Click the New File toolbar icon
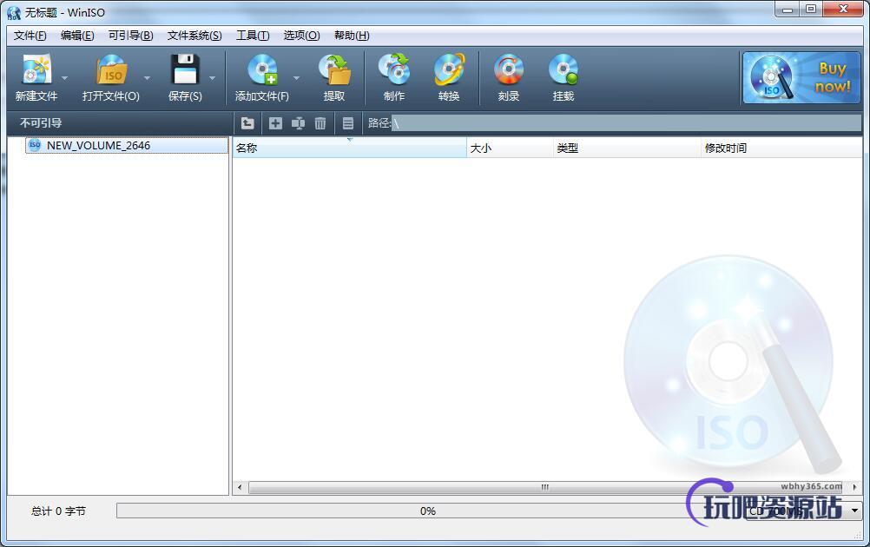The image size is (870, 547). point(36,69)
